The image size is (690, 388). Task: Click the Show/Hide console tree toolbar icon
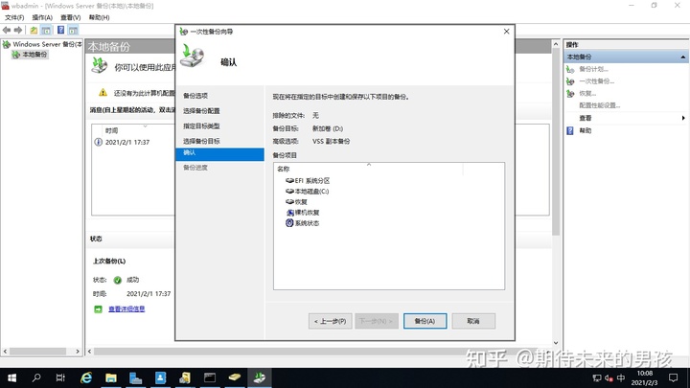(x=46, y=30)
